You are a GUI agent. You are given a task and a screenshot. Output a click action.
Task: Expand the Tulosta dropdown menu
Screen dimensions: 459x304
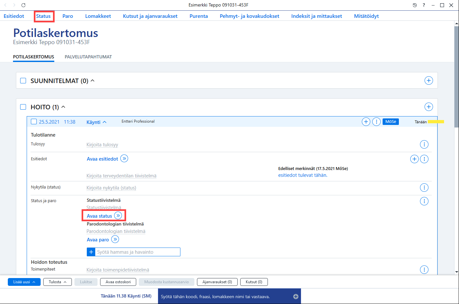point(58,282)
